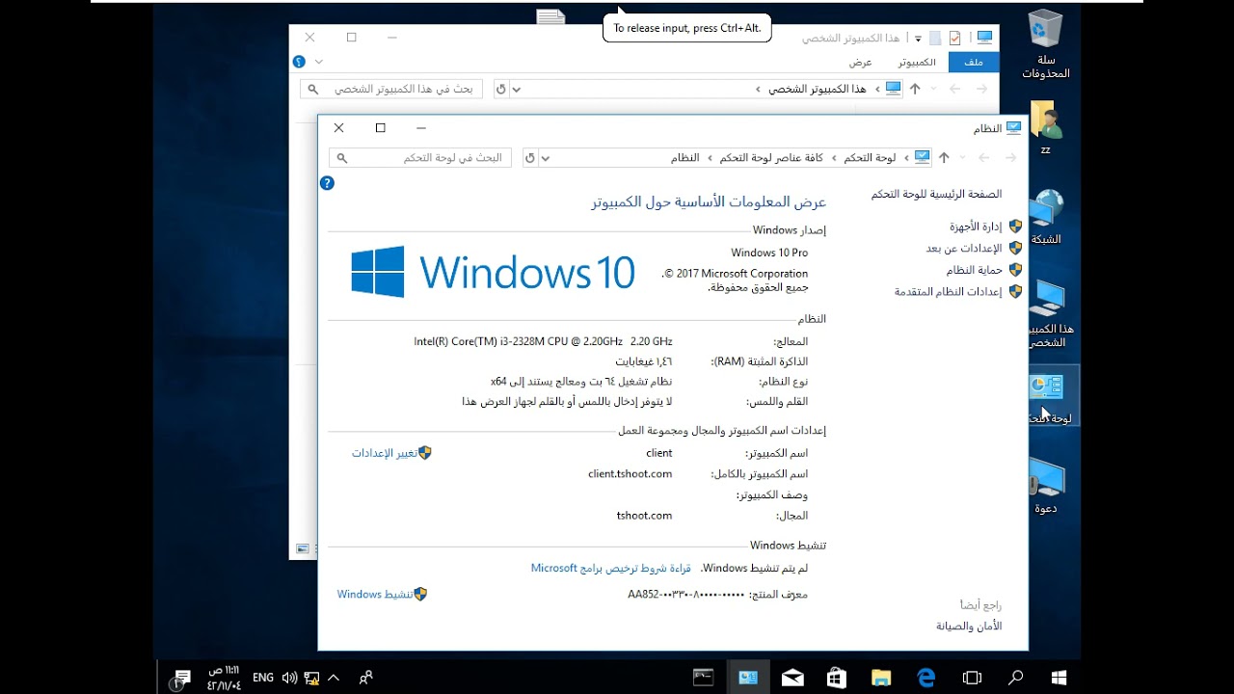
Task: Click refresh button in File Explorer address bar
Action: pyautogui.click(x=500, y=89)
